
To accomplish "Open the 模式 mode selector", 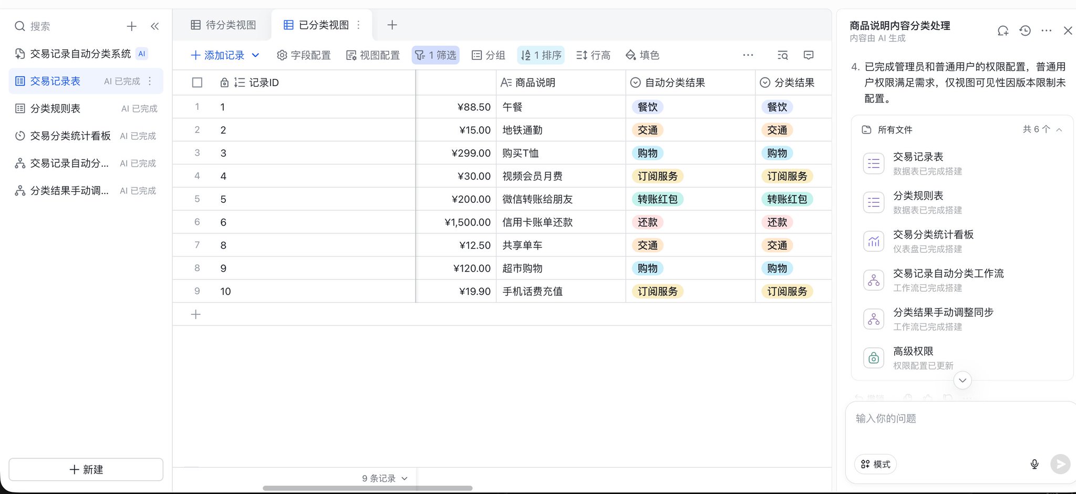I will (x=875, y=464).
